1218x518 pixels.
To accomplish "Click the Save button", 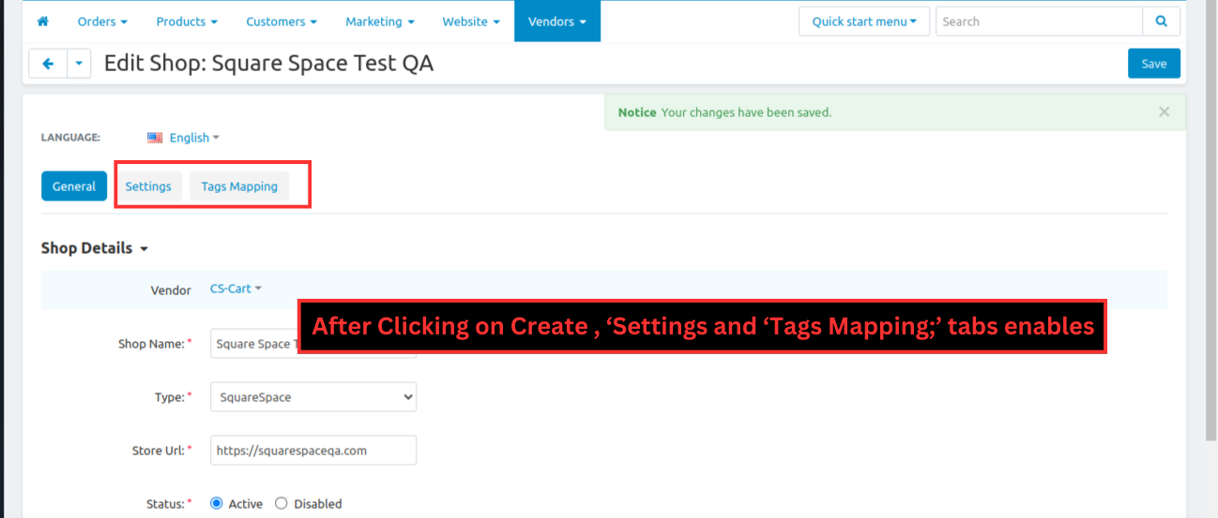I will 1153,64.
